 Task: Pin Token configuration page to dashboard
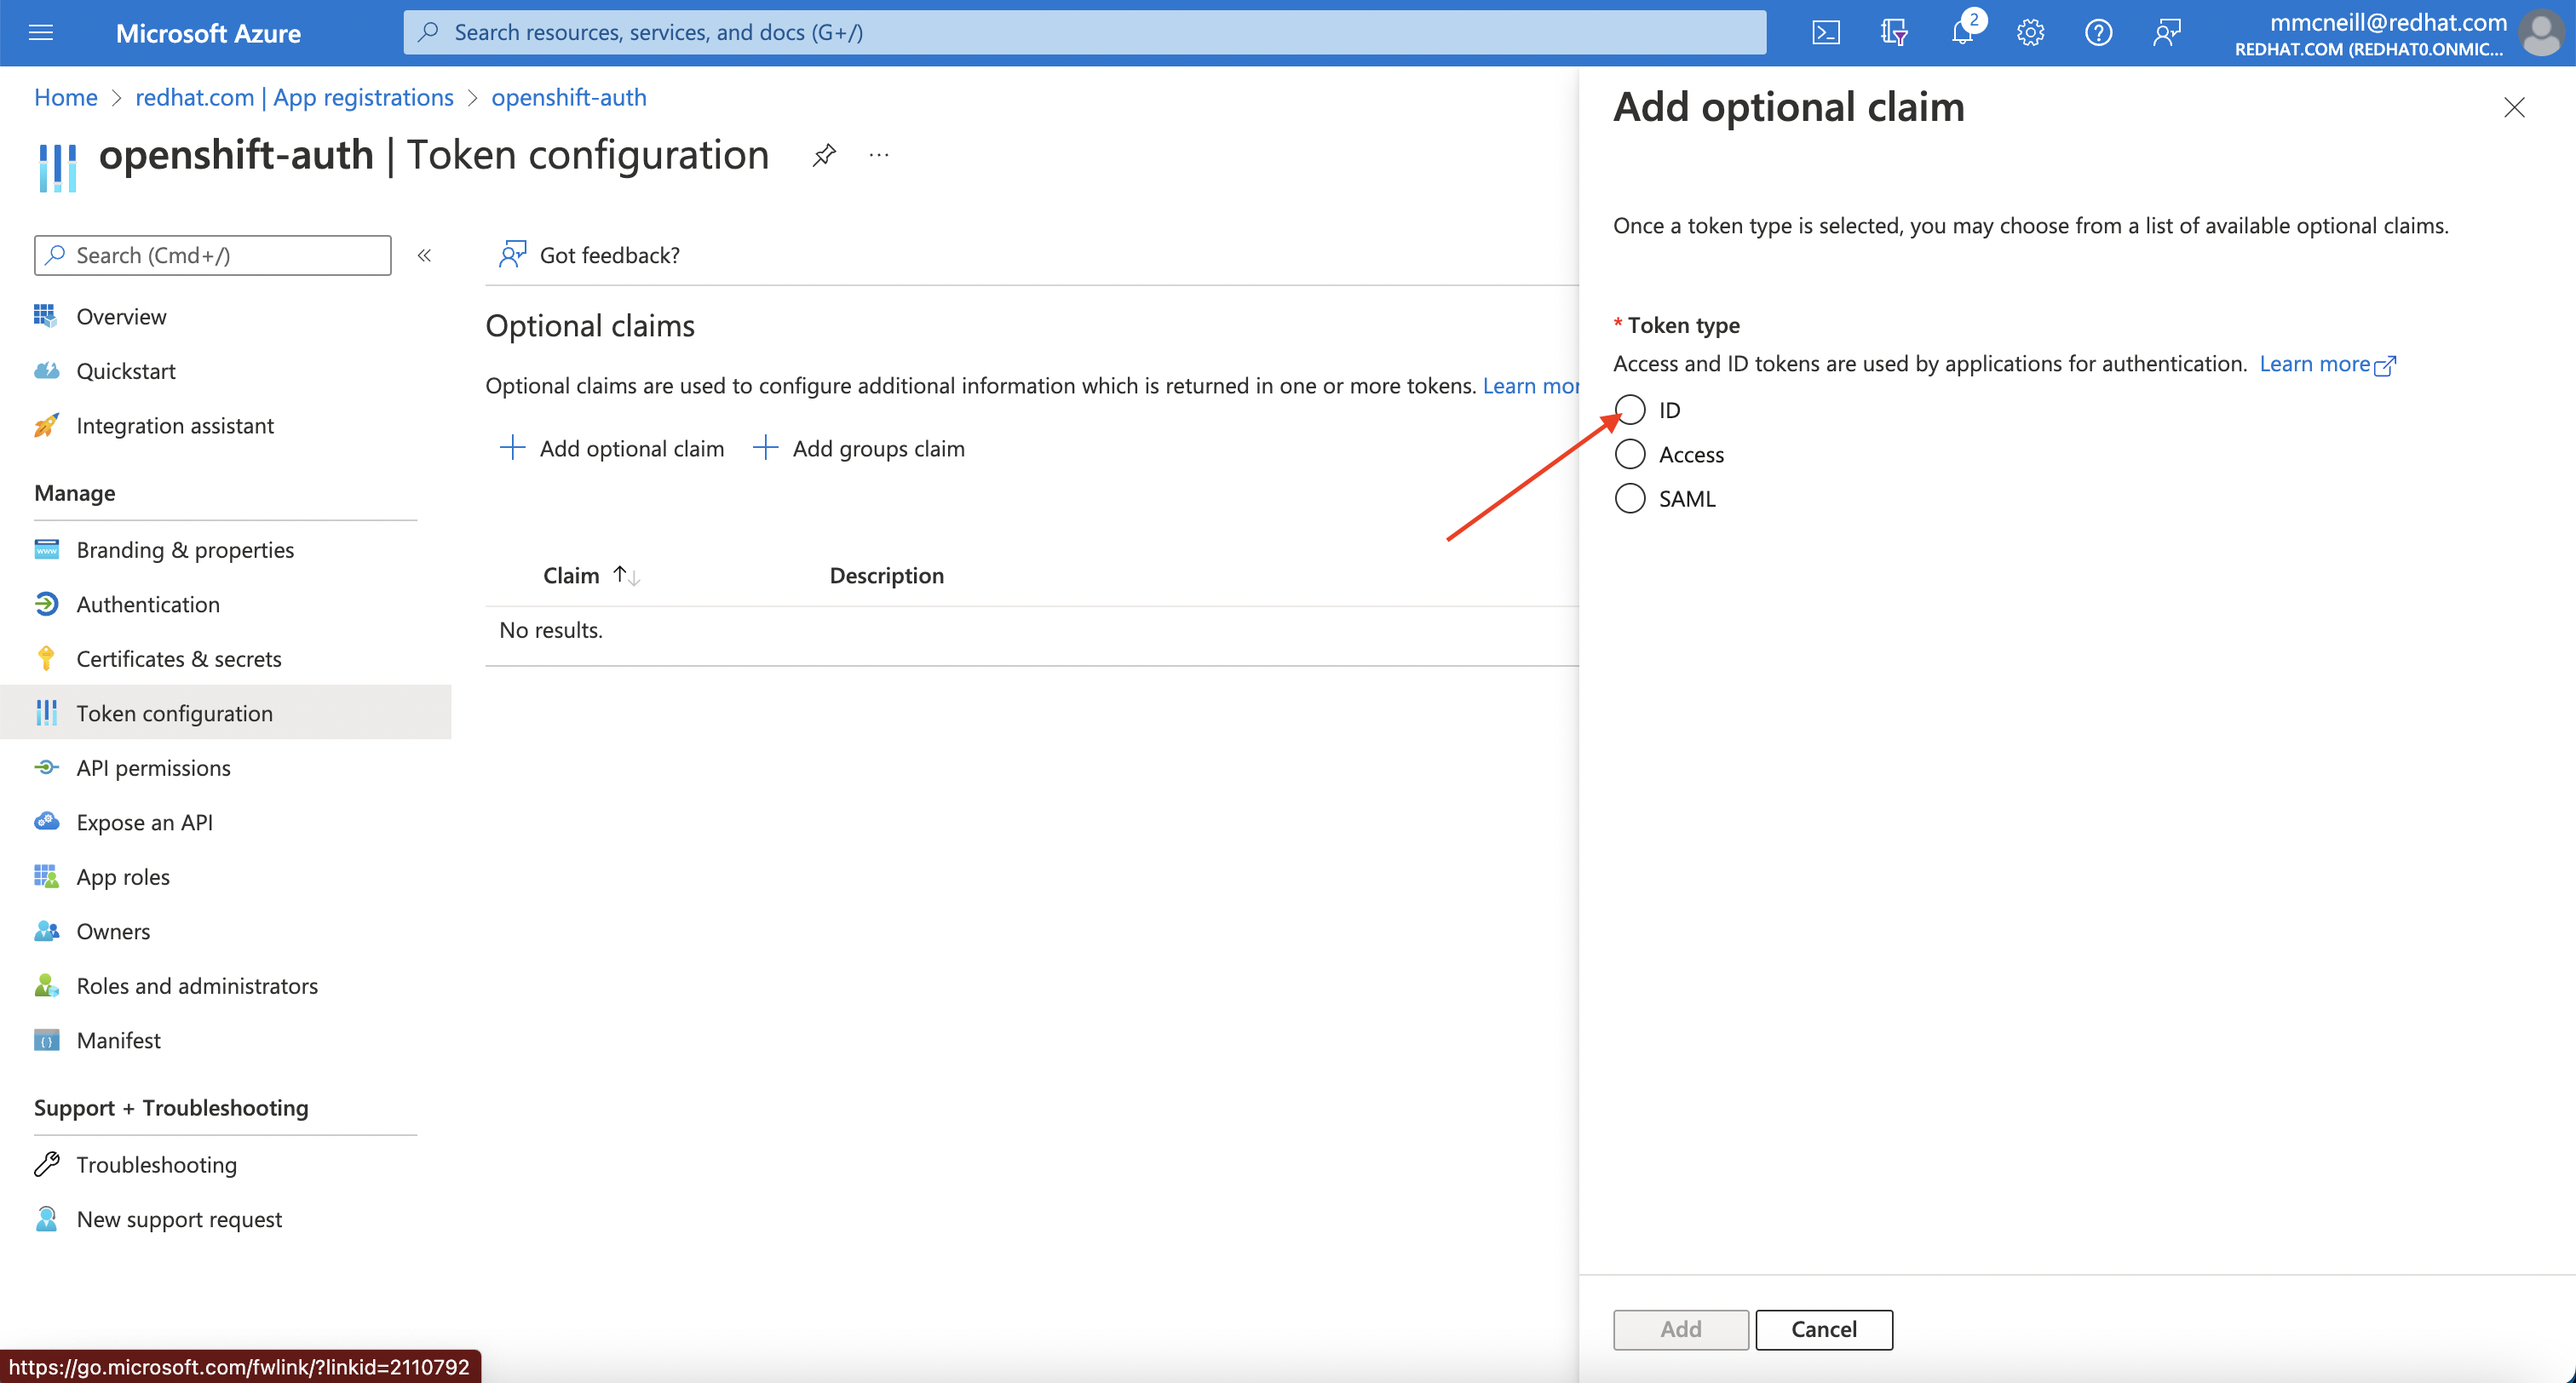[x=823, y=155]
